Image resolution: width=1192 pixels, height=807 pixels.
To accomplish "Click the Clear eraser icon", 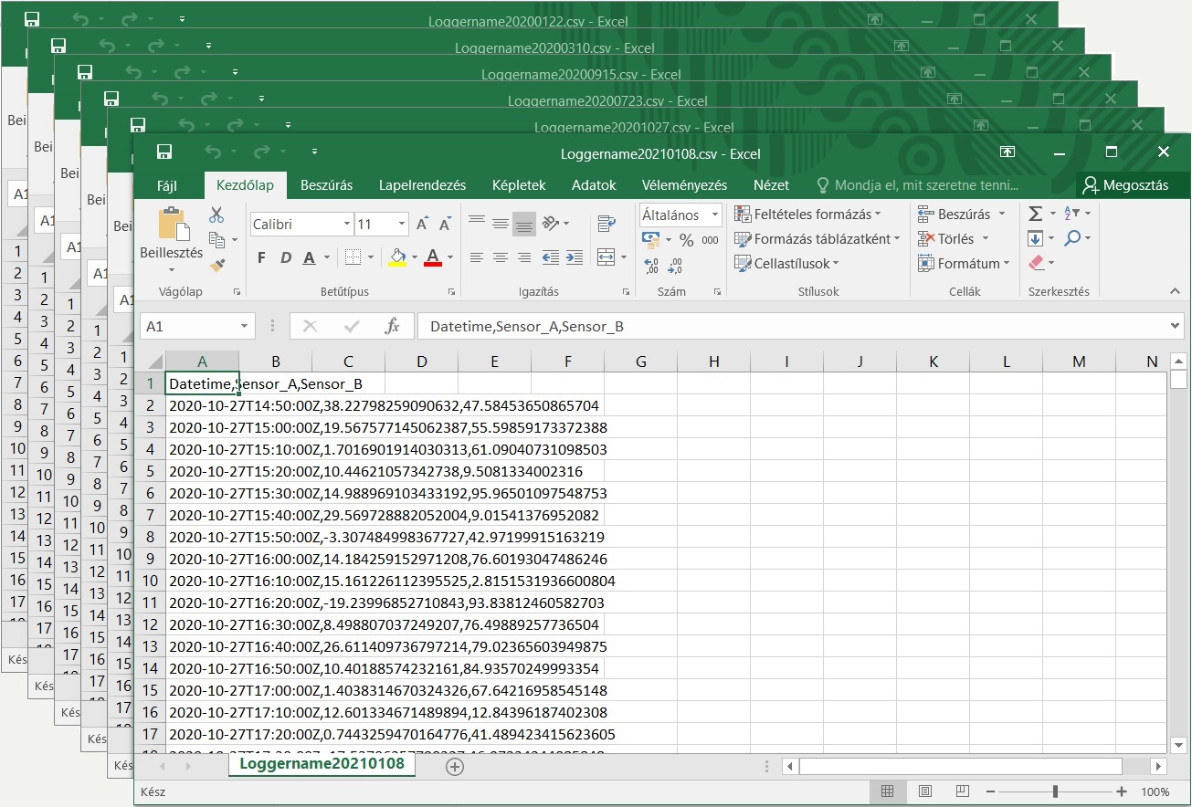I will pos(1036,263).
